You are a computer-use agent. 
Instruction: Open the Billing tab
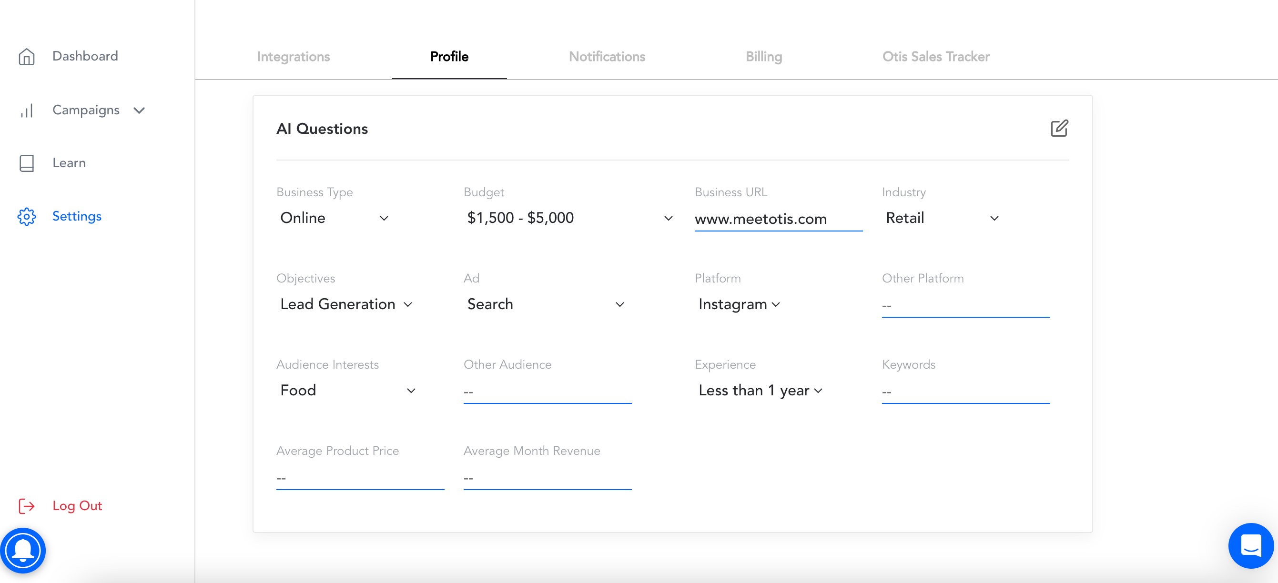[763, 57]
